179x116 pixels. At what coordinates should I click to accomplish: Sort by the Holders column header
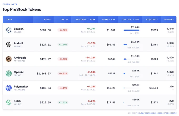[169, 19]
